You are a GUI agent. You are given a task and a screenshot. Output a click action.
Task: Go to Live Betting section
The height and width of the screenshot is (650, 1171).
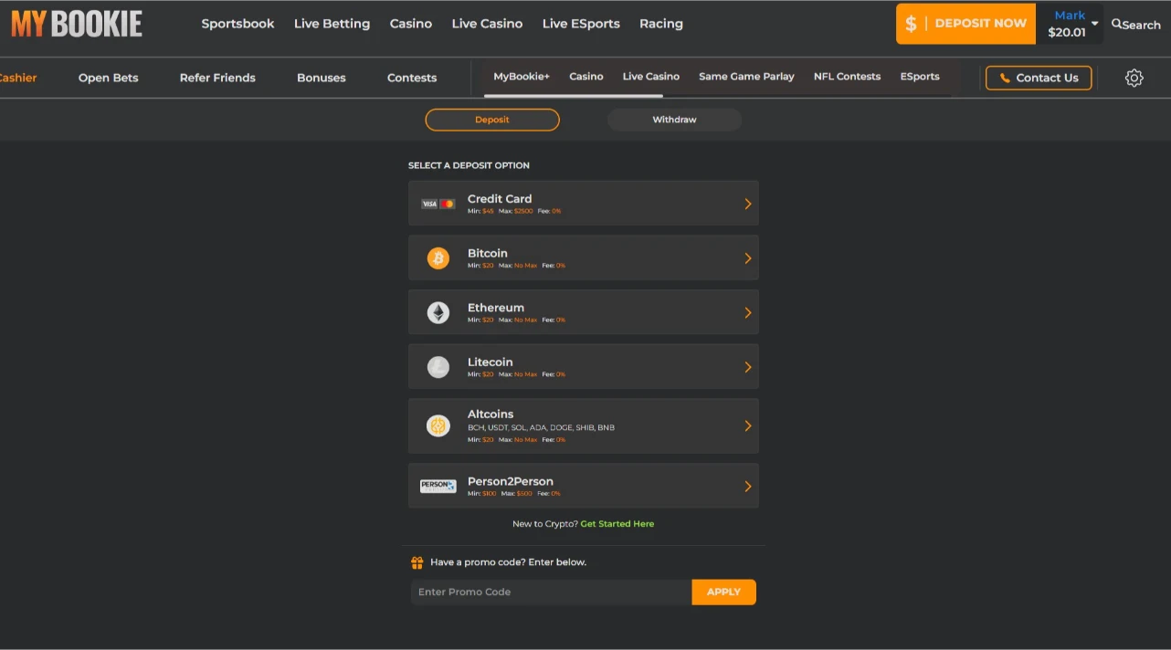[332, 24]
